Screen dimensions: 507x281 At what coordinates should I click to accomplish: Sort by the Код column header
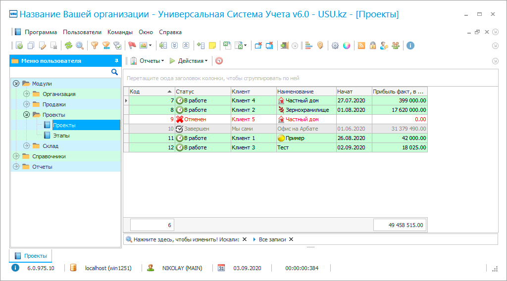click(152, 92)
